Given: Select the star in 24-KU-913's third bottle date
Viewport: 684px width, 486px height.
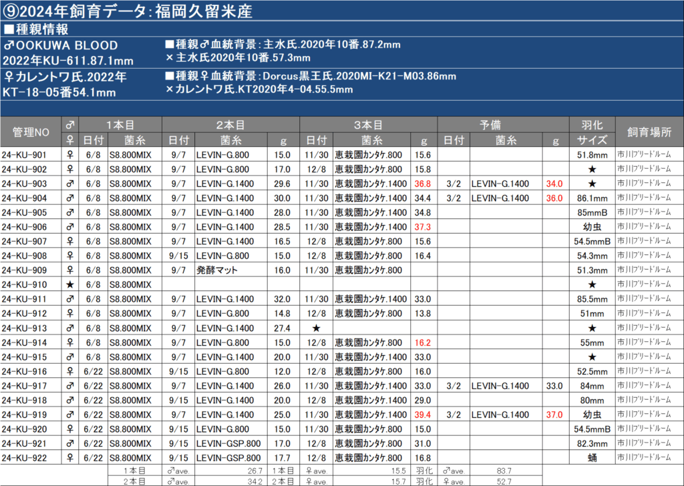Looking at the screenshot, I should (x=316, y=328).
